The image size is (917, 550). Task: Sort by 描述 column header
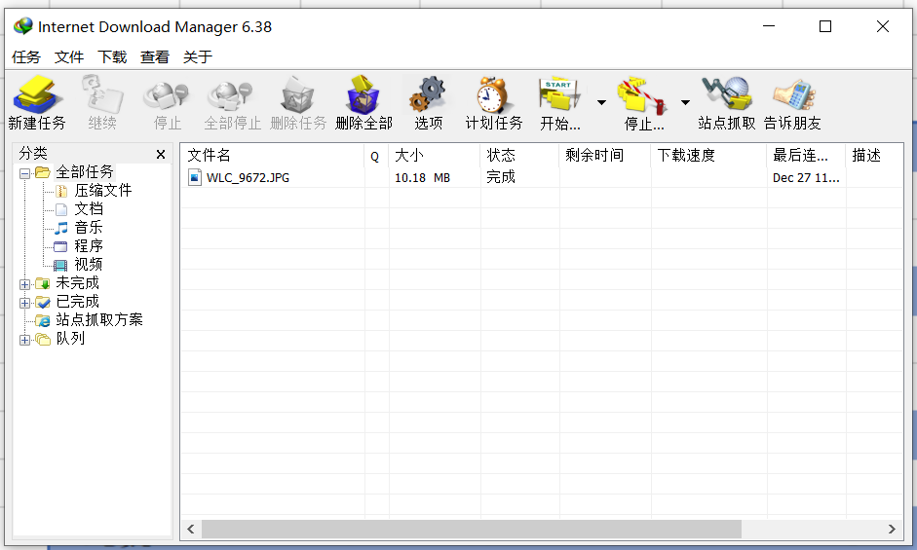[874, 155]
